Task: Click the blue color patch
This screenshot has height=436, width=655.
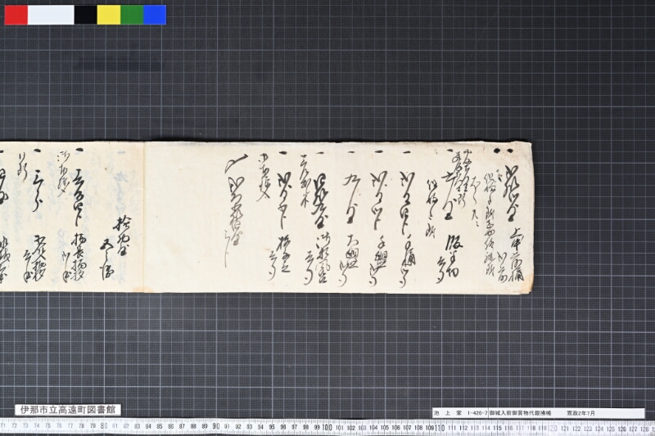Action: [155, 15]
